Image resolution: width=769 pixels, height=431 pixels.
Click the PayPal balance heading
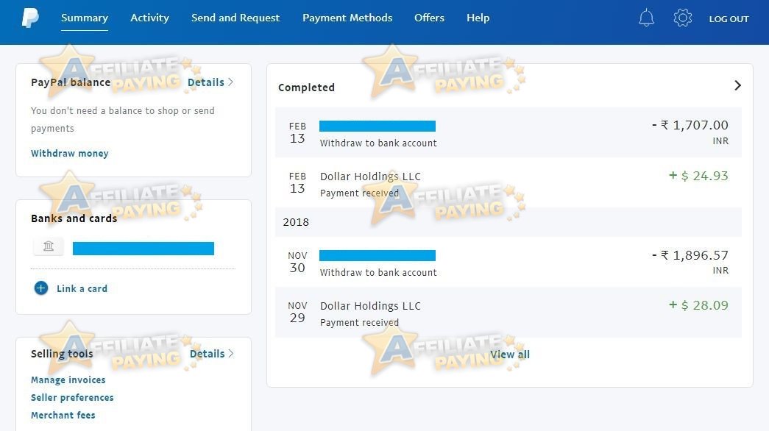tap(71, 82)
